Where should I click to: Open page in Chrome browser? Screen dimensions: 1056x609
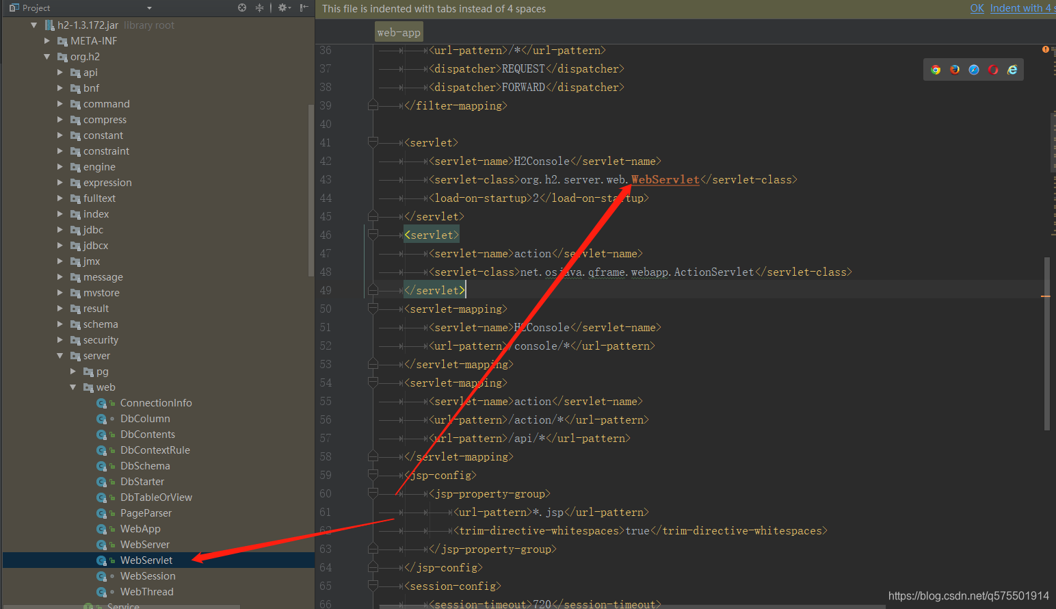click(x=936, y=70)
